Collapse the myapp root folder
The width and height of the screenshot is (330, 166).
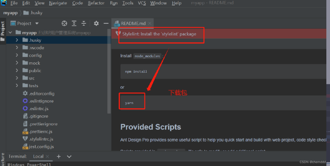point(10,33)
